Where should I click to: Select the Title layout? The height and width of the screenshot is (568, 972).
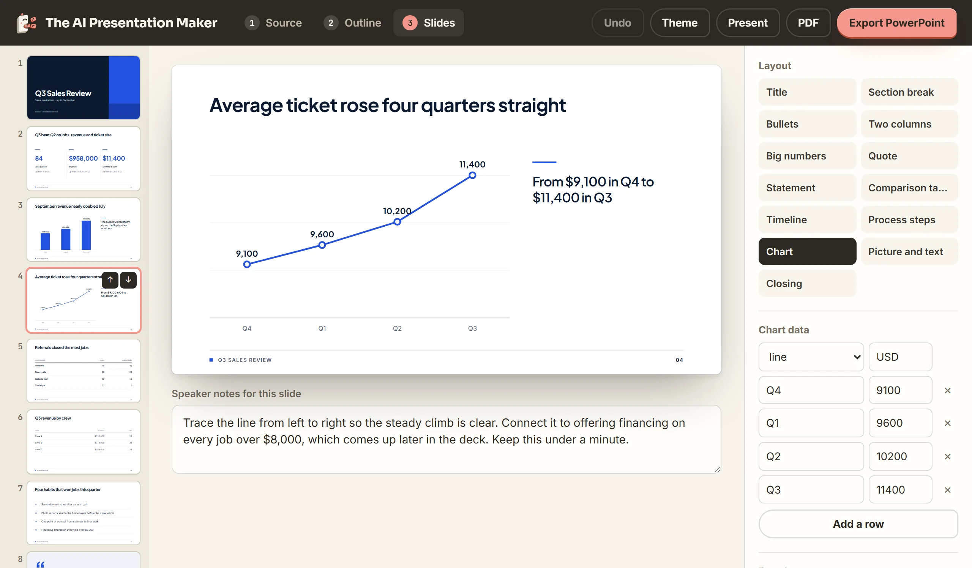807,92
